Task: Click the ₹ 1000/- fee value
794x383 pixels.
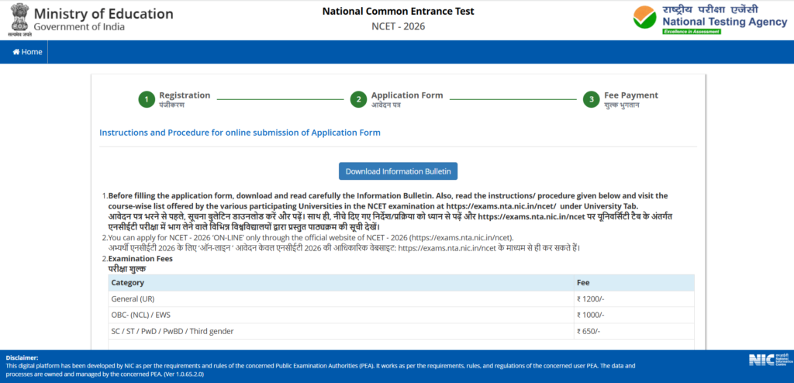Action: tap(590, 315)
